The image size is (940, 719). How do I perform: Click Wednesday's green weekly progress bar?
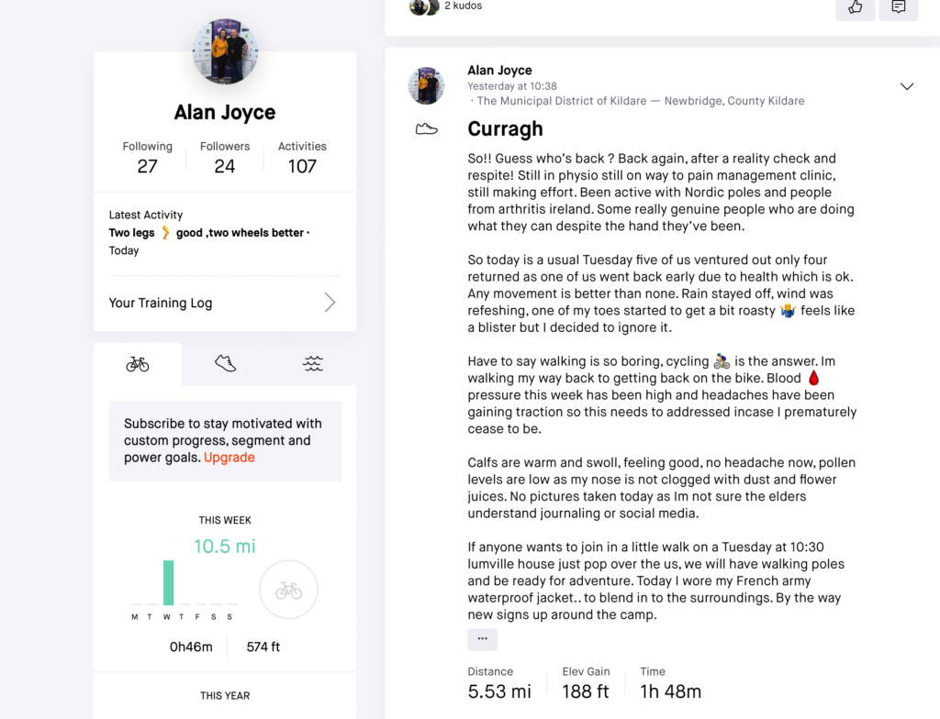169,582
